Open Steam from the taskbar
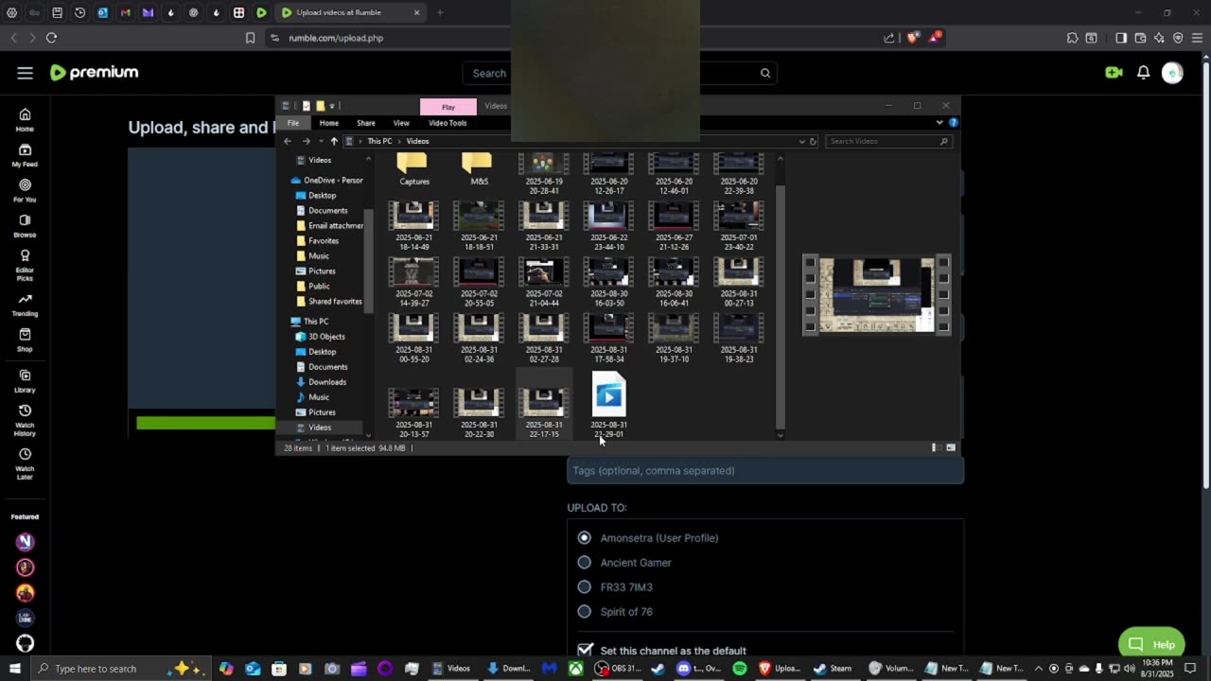The width and height of the screenshot is (1211, 681). click(834, 669)
